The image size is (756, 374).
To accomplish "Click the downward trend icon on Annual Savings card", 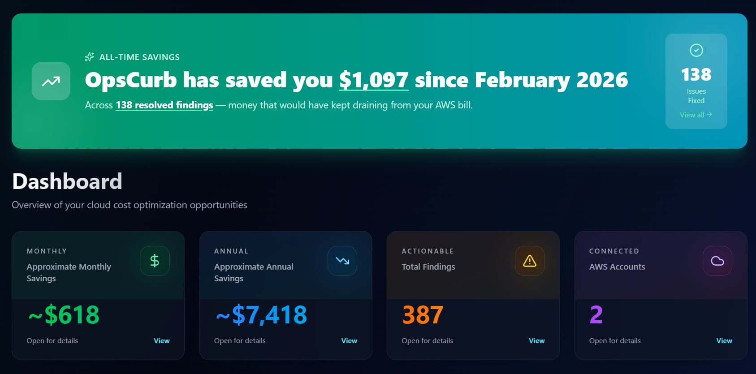I will tap(342, 261).
